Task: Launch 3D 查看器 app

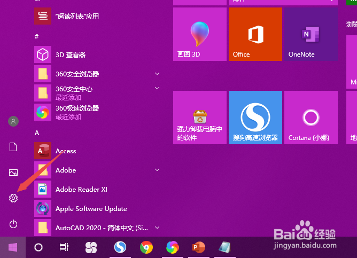Action: [x=98, y=54]
